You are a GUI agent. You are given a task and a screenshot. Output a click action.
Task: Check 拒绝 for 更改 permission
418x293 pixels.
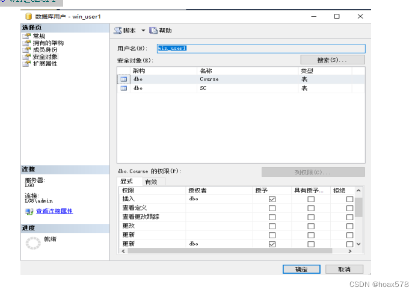coord(350,226)
